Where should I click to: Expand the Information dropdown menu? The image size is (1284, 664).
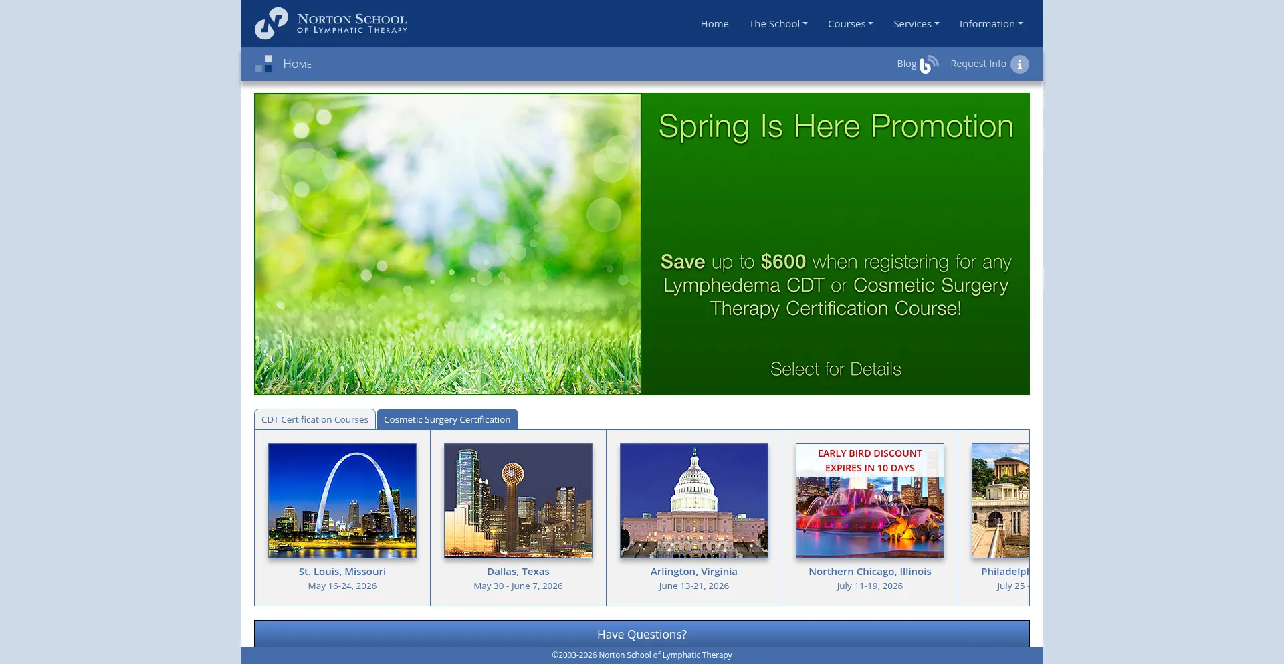coord(991,23)
